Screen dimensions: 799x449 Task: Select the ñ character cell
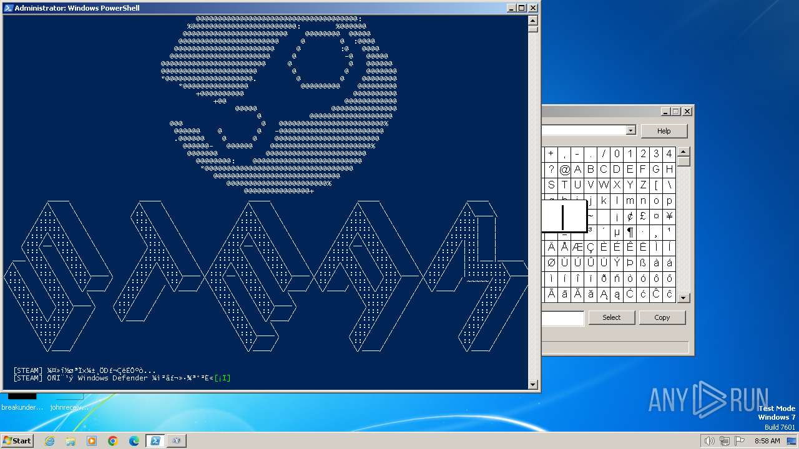point(617,279)
